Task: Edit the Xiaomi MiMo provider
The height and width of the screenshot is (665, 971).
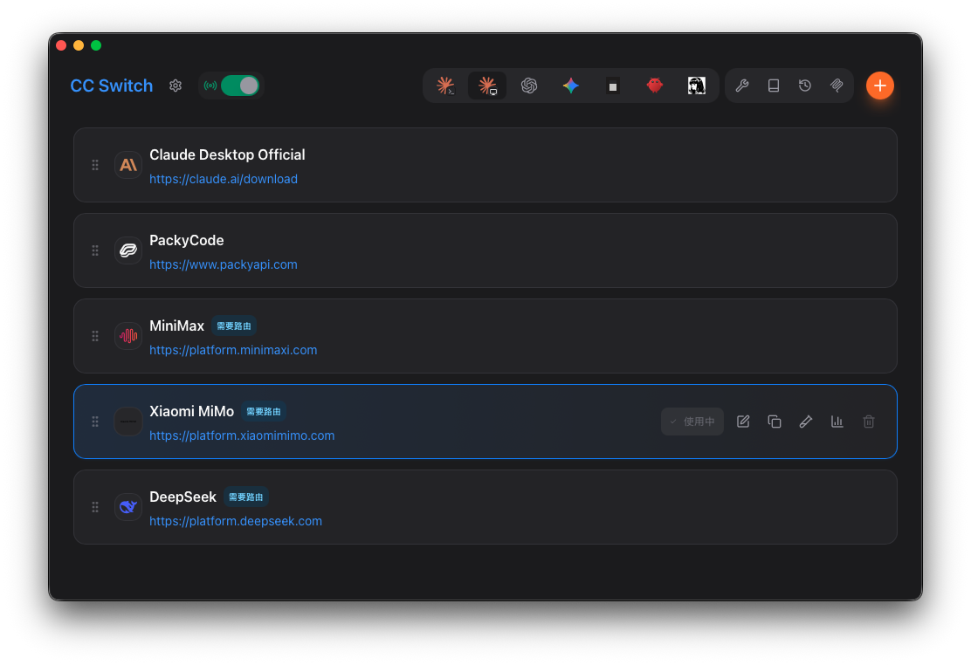Action: click(x=743, y=422)
